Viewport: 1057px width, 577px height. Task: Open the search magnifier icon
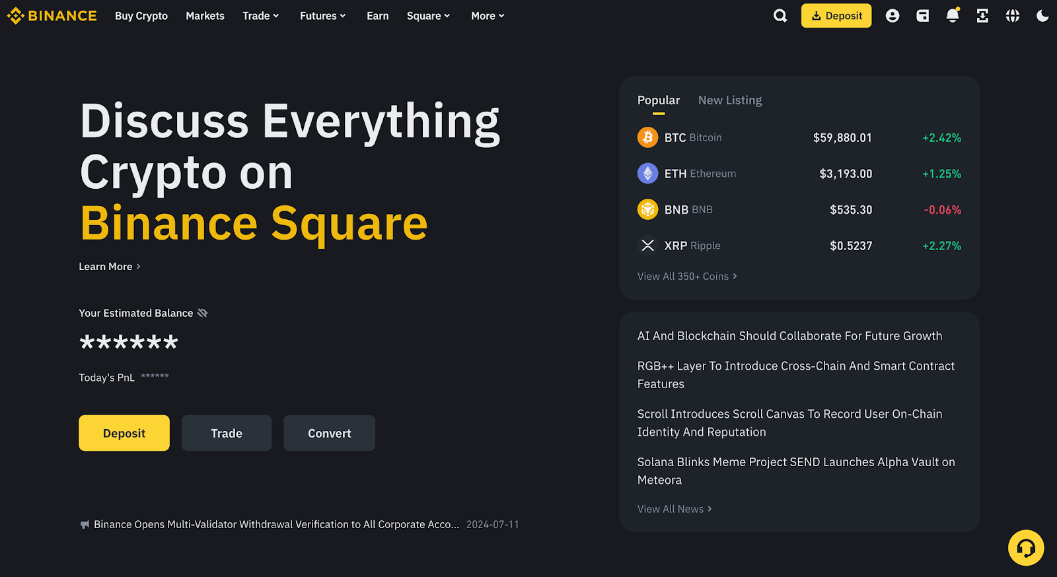click(x=780, y=16)
